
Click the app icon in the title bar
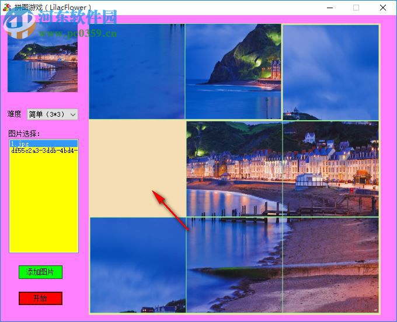coord(6,8)
